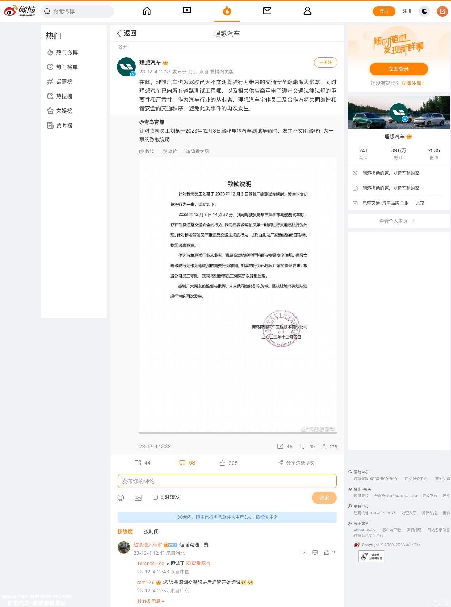
Task: Open the emoji picker icon
Action: (121, 497)
